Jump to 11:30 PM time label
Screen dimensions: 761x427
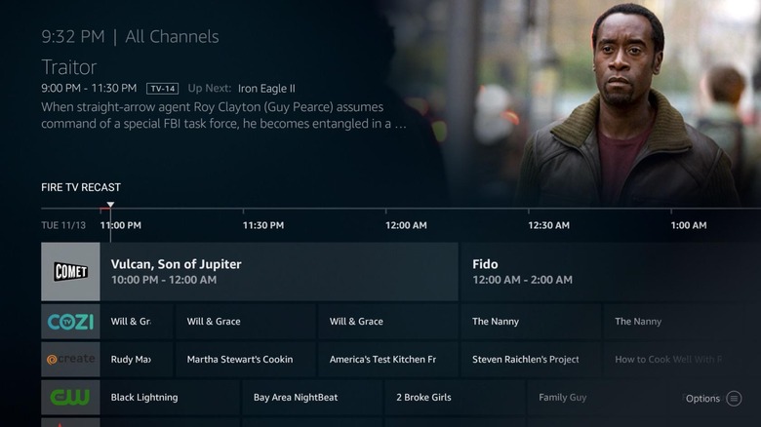[263, 225]
